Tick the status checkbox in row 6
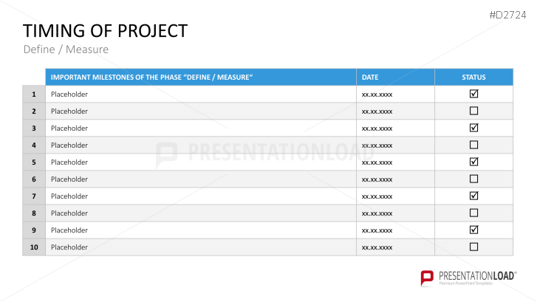Image resolution: width=537 pixels, height=302 pixels. coord(473,179)
